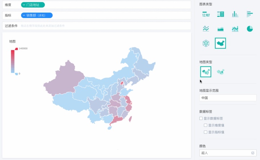
Task: Expand the 销售额 (求和) metric dropdown
Action: pyautogui.click(x=37, y=15)
